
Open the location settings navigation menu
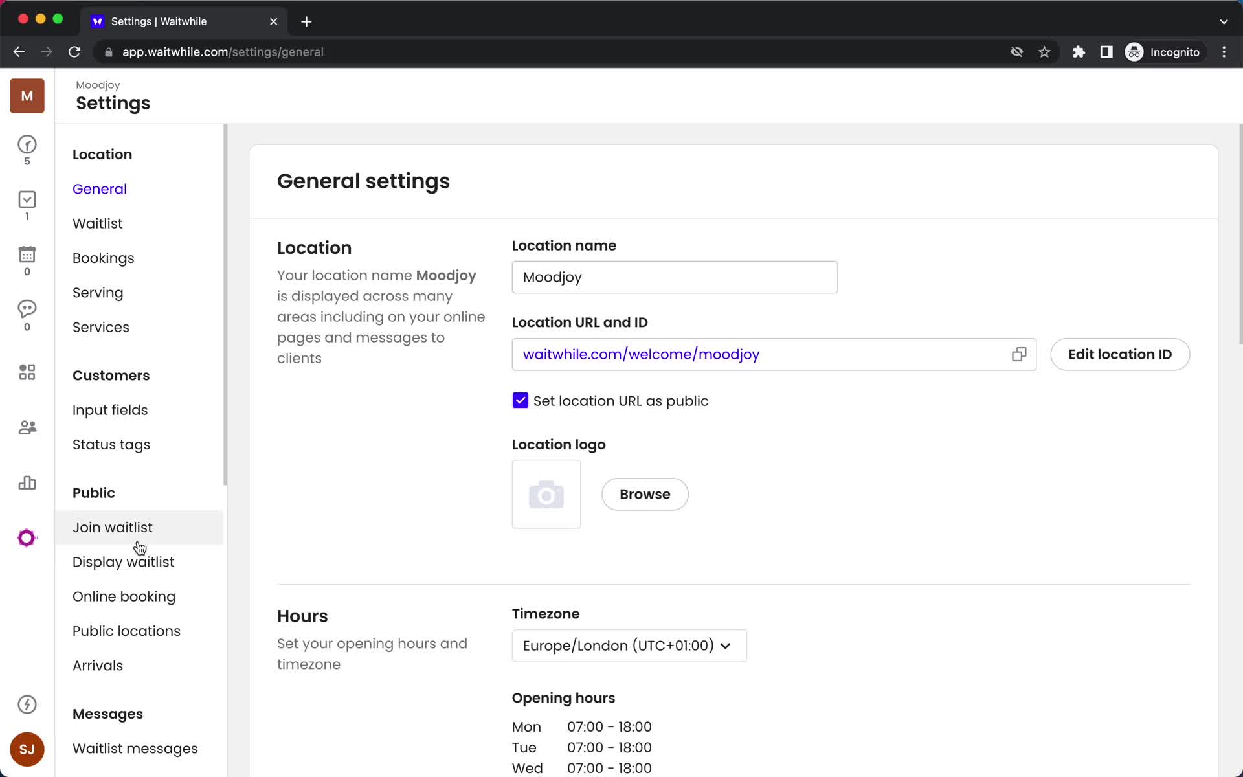point(101,154)
